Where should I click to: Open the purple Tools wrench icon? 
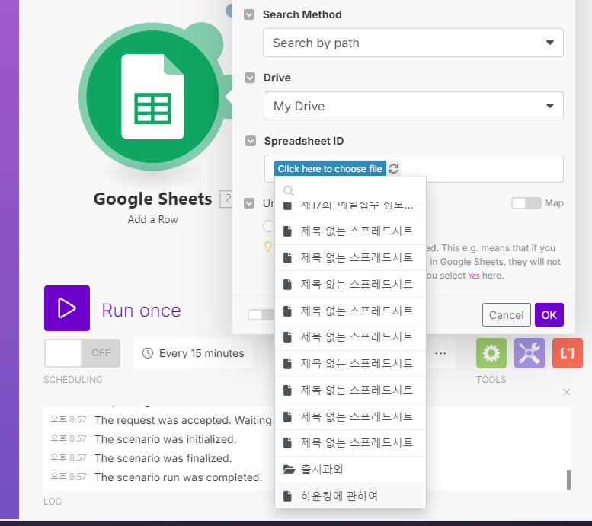point(530,353)
